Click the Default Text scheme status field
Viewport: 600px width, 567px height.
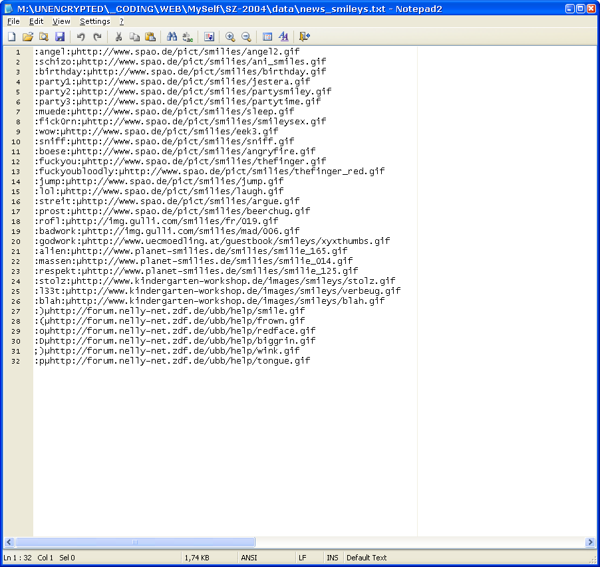coord(367,558)
